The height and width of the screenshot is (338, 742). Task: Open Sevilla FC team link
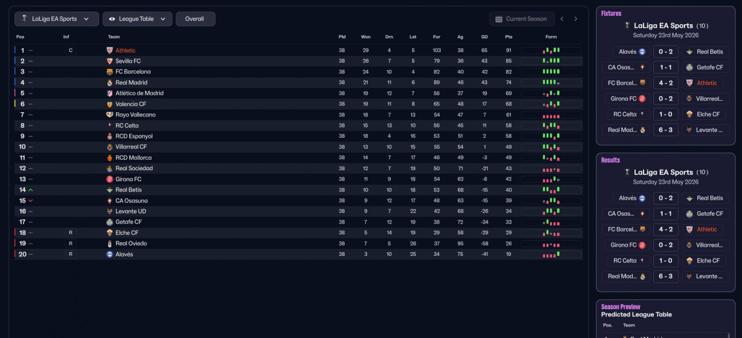click(128, 61)
